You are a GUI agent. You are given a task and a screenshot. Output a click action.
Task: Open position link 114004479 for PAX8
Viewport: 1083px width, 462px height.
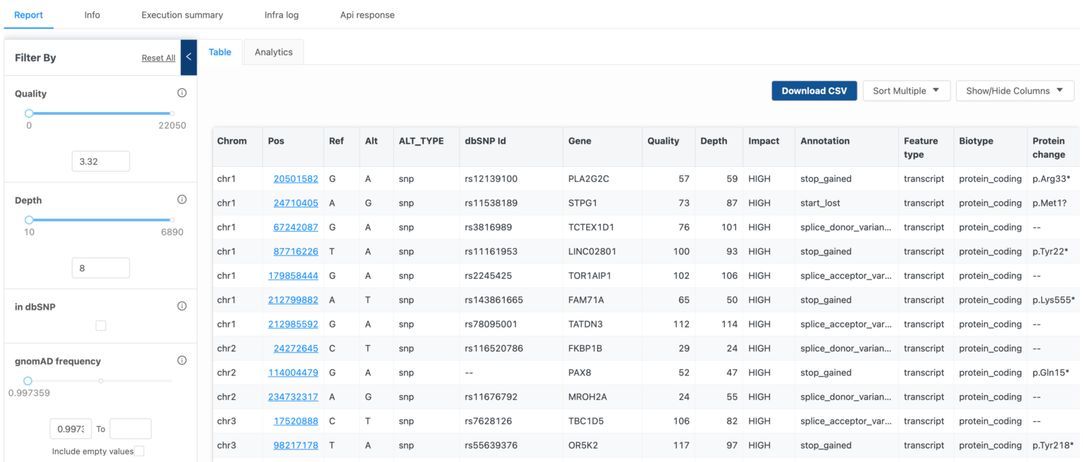click(293, 373)
